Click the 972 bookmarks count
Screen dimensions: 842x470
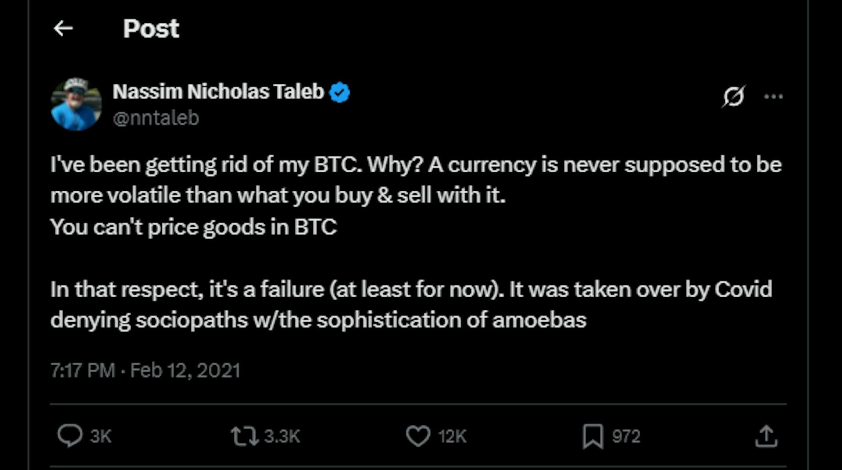coord(626,436)
